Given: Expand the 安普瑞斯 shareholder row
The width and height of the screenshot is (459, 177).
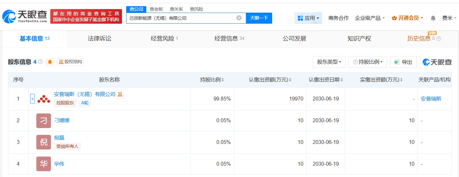Looking at the screenshot, I should 32,99.
